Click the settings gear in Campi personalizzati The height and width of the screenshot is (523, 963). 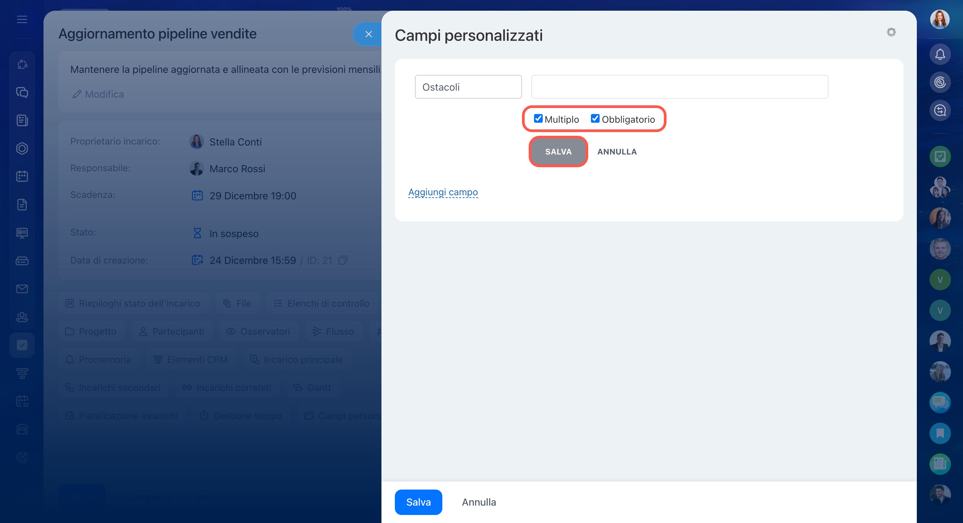click(x=891, y=32)
